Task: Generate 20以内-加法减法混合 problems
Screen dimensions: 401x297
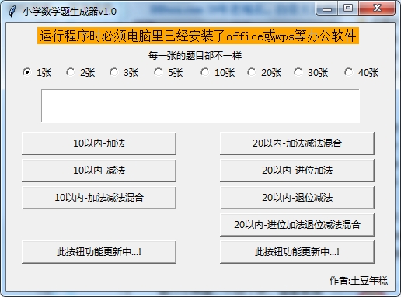Action: coord(297,143)
